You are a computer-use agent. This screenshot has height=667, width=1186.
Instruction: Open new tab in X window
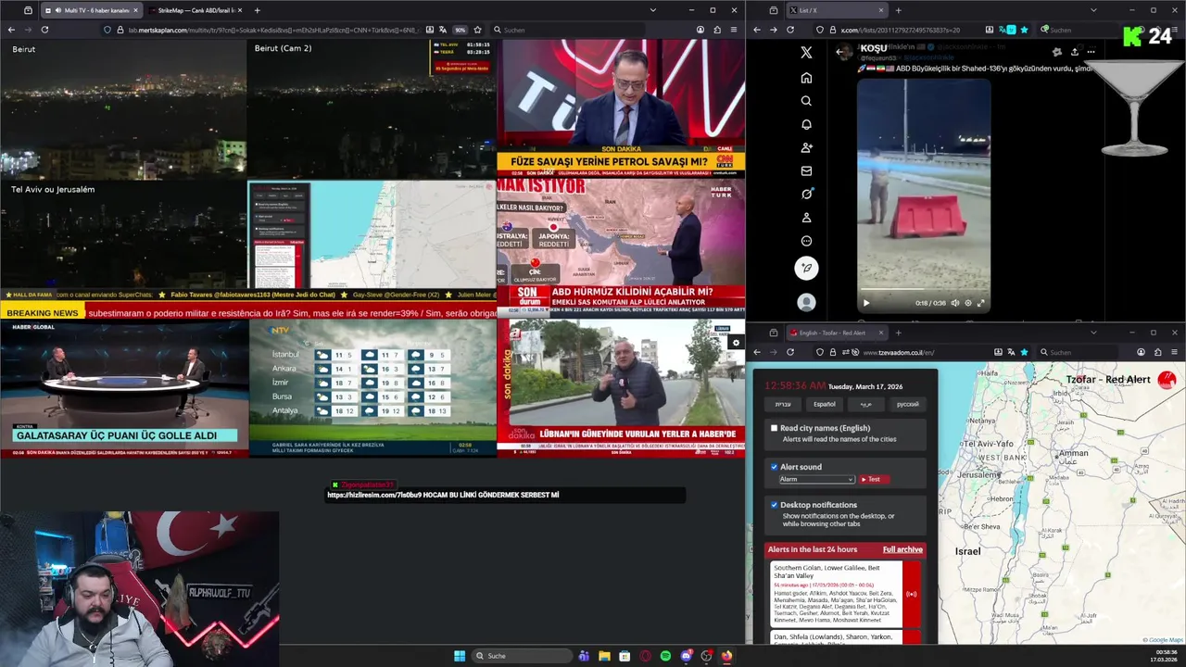click(x=898, y=10)
